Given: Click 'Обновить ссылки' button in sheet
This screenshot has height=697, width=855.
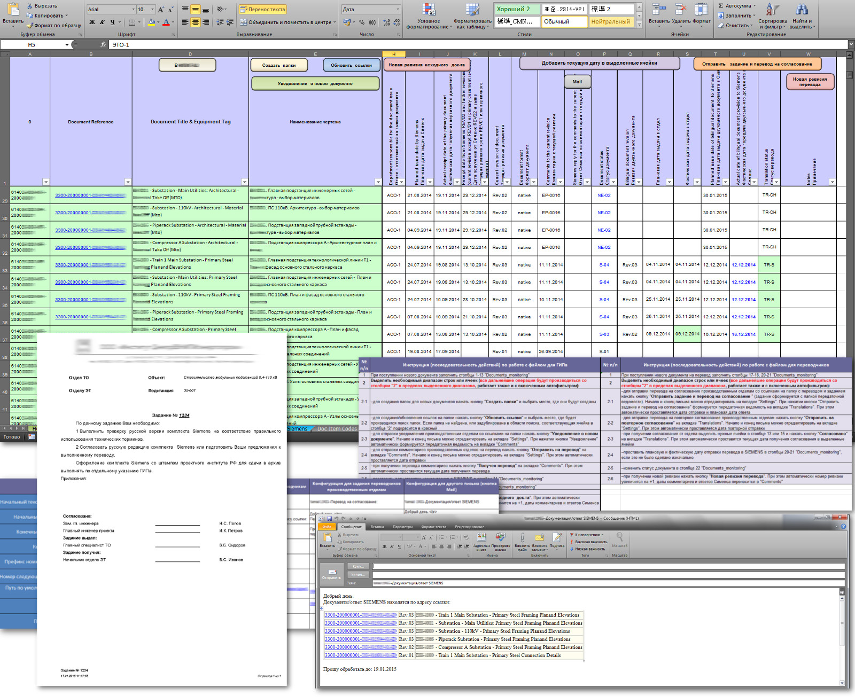Looking at the screenshot, I should (351, 65).
